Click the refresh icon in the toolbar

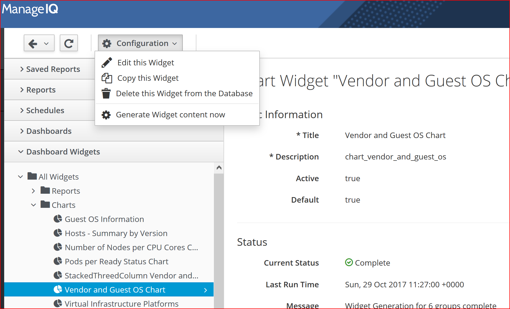point(69,43)
